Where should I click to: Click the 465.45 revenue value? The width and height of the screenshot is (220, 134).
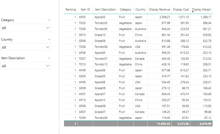(x=166, y=59)
